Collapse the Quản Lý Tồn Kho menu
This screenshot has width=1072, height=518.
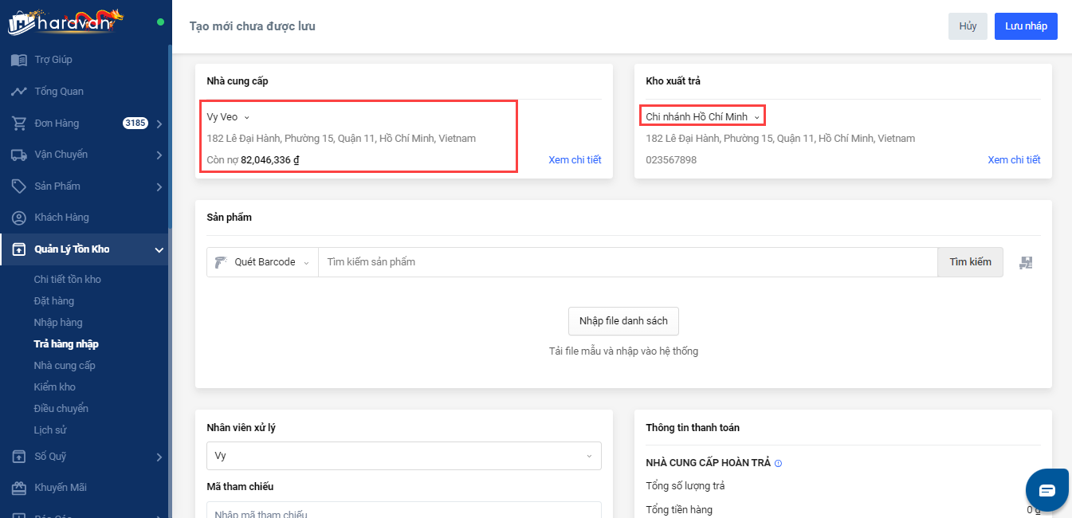tap(159, 249)
